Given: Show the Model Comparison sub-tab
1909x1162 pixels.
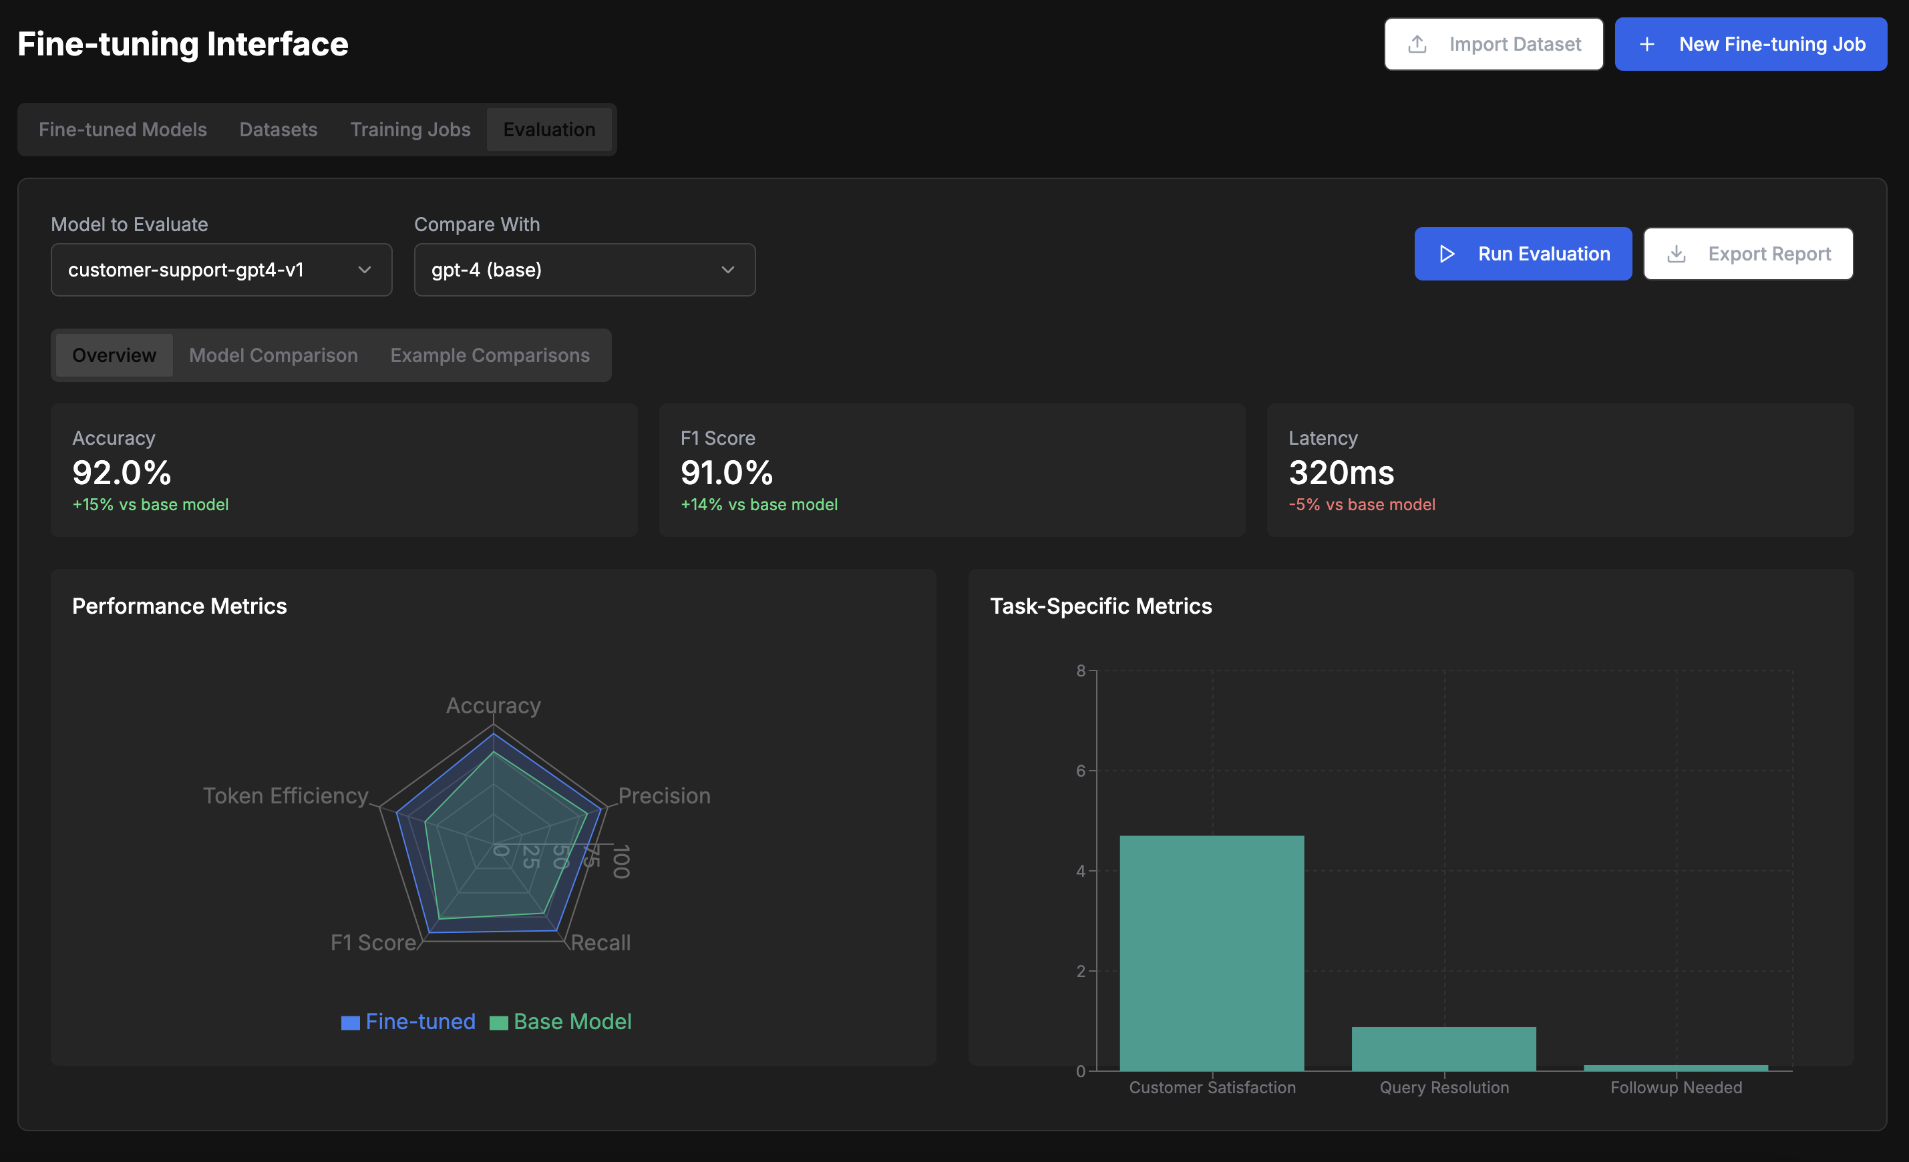Looking at the screenshot, I should [x=273, y=355].
